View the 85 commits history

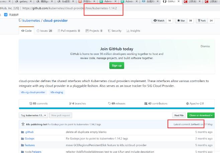point(38,103)
